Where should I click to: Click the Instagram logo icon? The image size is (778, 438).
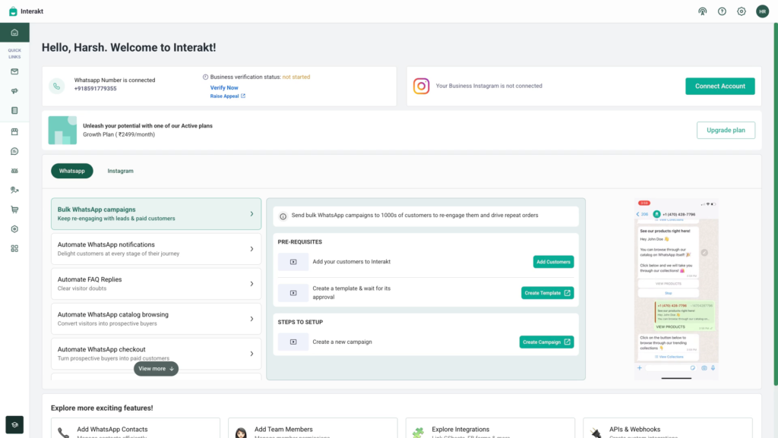coord(421,87)
